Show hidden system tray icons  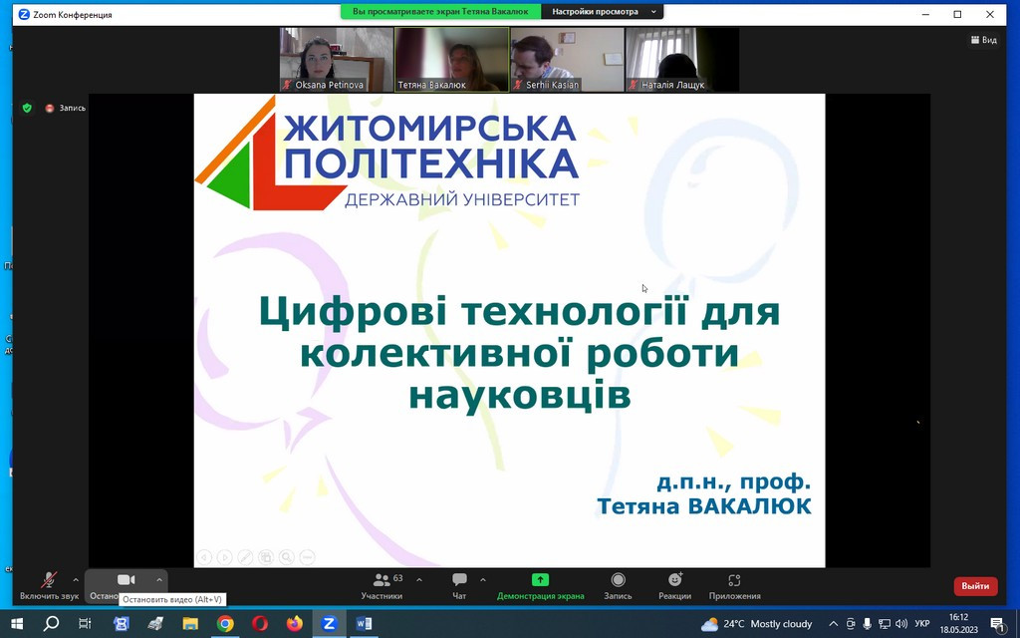click(x=834, y=624)
